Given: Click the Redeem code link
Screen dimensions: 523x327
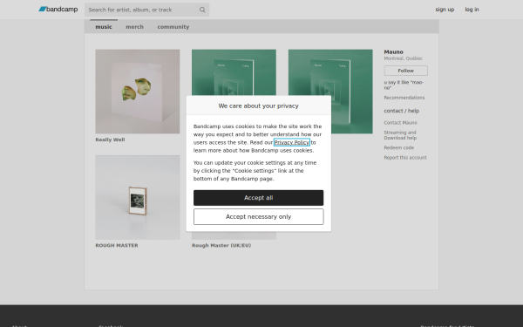Looking at the screenshot, I should pyautogui.click(x=399, y=148).
